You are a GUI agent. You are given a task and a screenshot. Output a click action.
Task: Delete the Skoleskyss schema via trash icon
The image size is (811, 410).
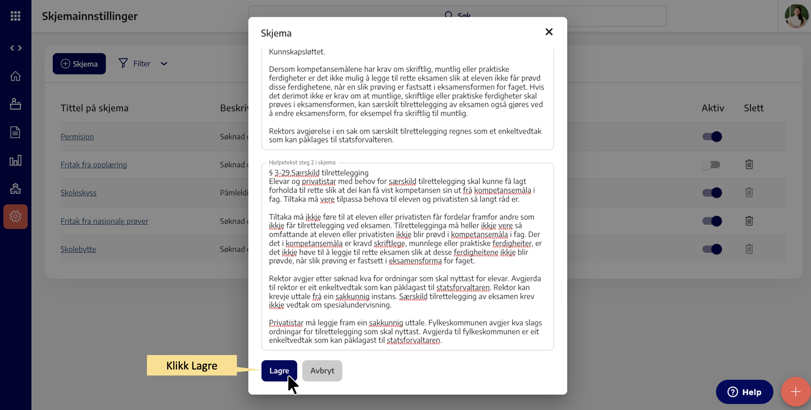coord(749,193)
